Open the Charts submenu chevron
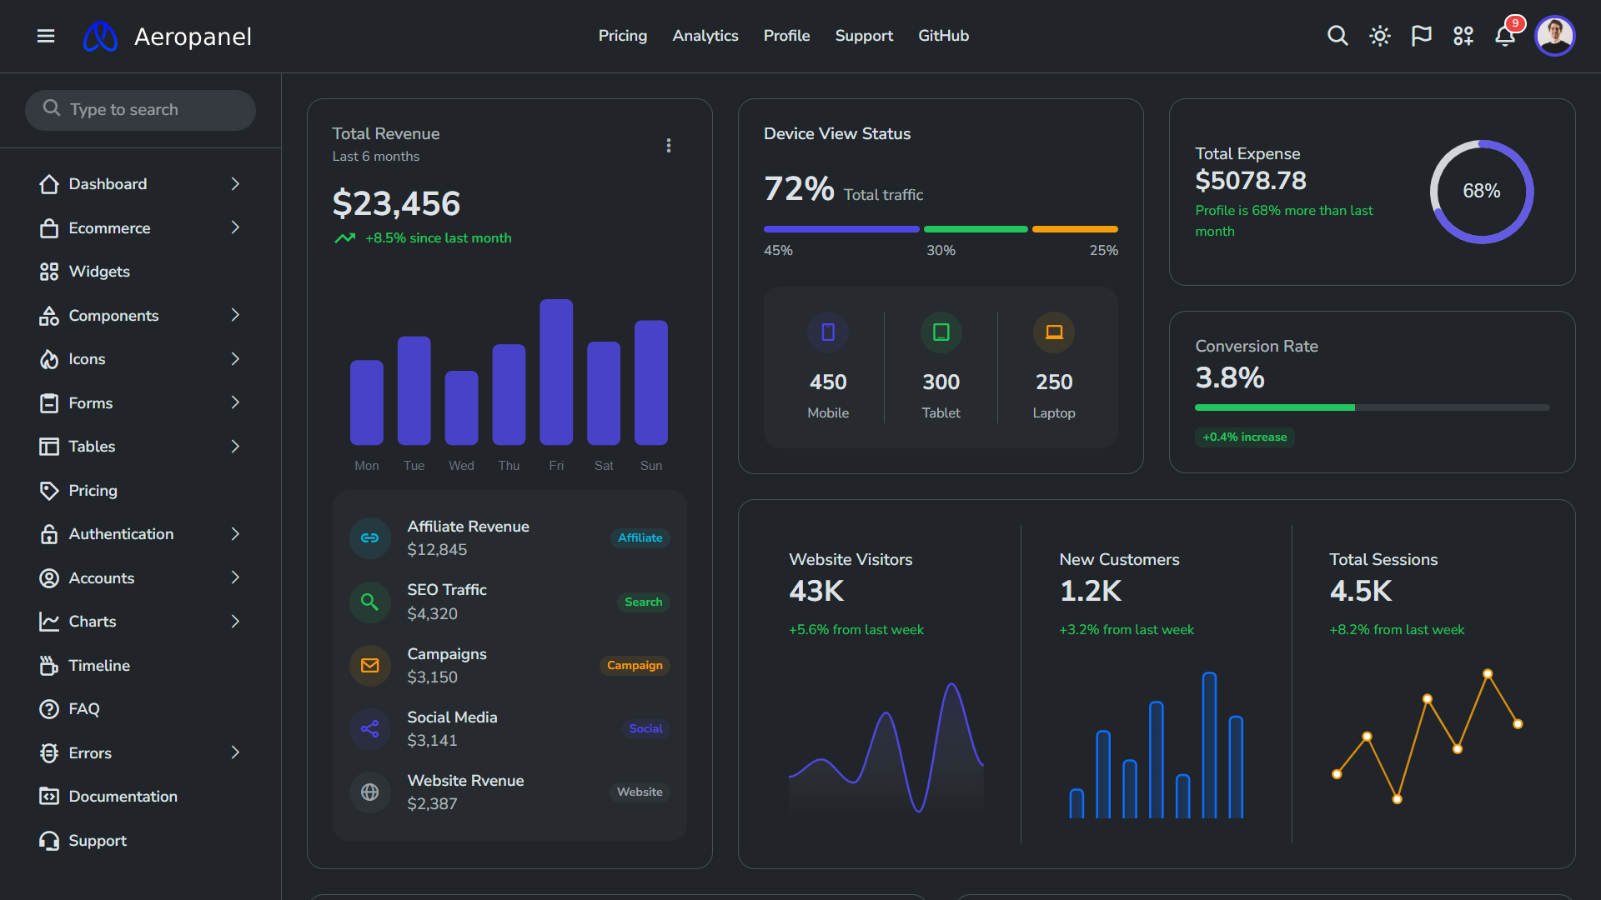This screenshot has width=1601, height=900. 234,621
